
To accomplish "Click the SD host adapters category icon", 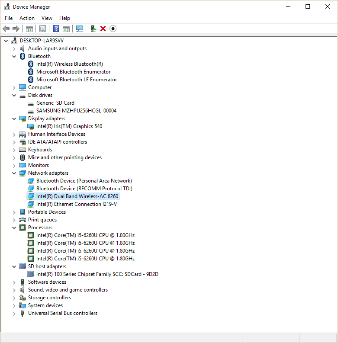I will click(23, 266).
